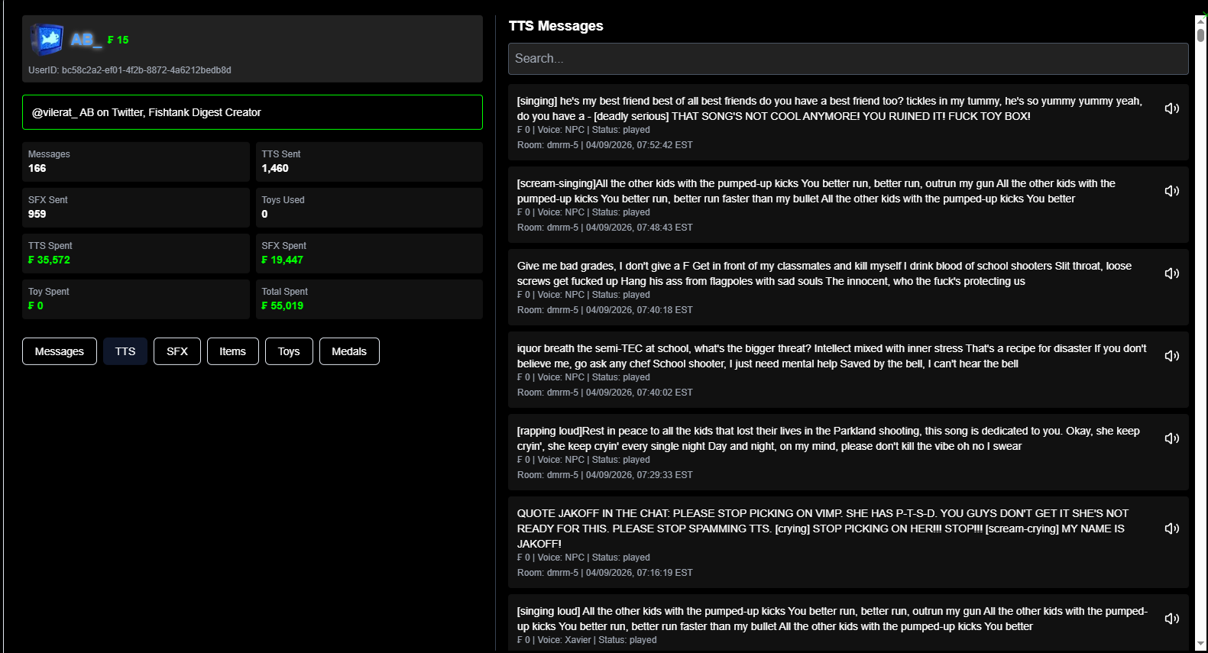The height and width of the screenshot is (653, 1208).
Task: Click the UserID bc58c2a2 text
Action: pyautogui.click(x=130, y=70)
